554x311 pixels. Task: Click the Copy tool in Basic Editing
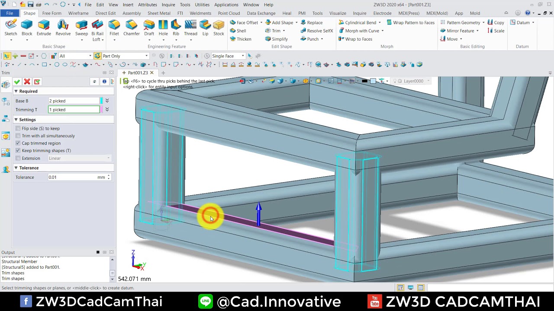tap(496, 22)
